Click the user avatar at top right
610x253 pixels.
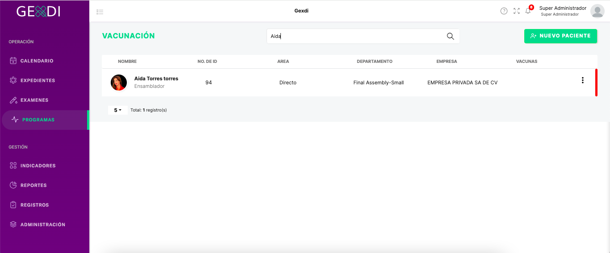[x=597, y=11]
